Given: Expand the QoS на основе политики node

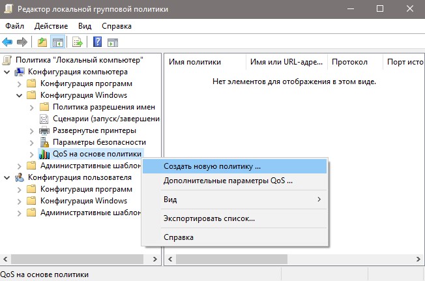Looking at the screenshot, I should click(32, 155).
